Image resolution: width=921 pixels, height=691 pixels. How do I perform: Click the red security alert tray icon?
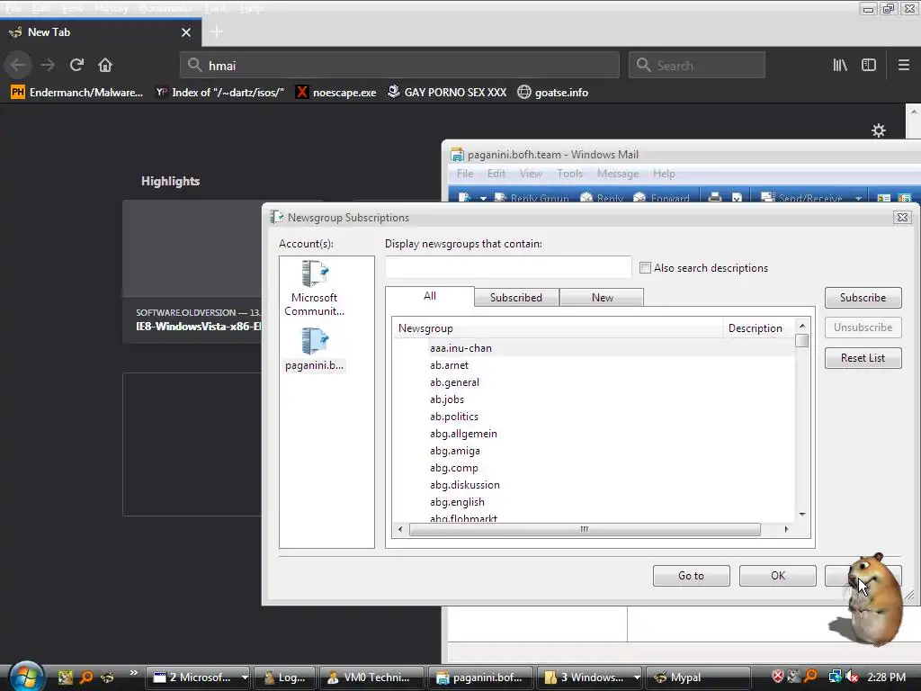pyautogui.click(x=778, y=677)
